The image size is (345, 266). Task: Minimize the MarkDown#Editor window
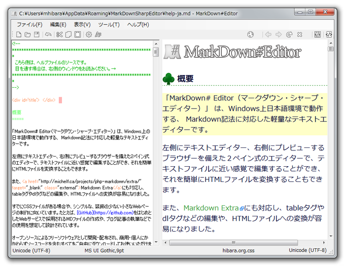300,12
